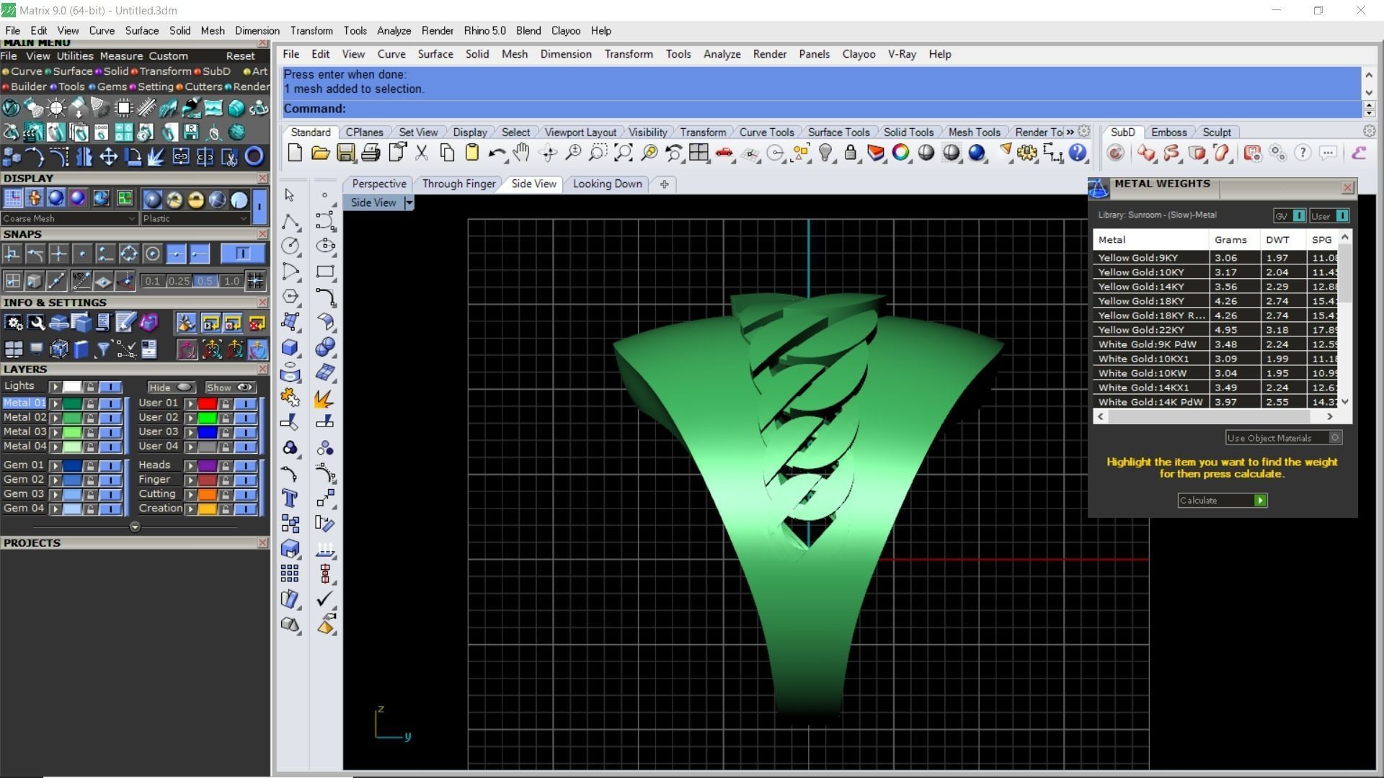Click the Print icon in Standard toolbar
Viewport: 1384px width, 778px height.
pos(371,153)
